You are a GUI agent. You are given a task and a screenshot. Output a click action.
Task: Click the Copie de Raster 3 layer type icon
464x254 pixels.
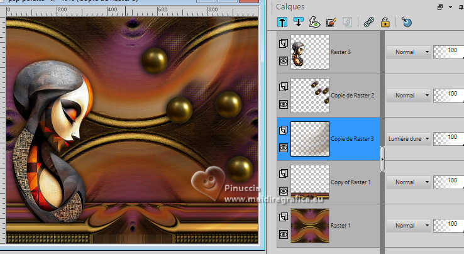283,130
